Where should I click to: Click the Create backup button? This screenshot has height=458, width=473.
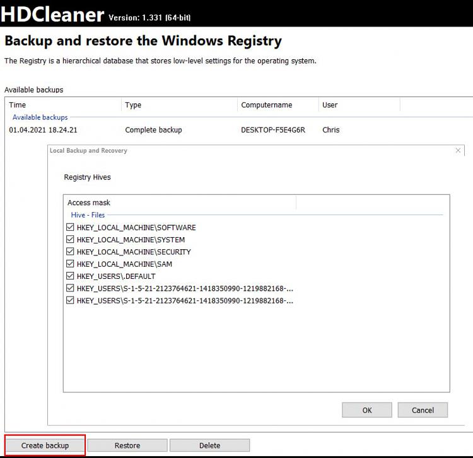coord(45,445)
